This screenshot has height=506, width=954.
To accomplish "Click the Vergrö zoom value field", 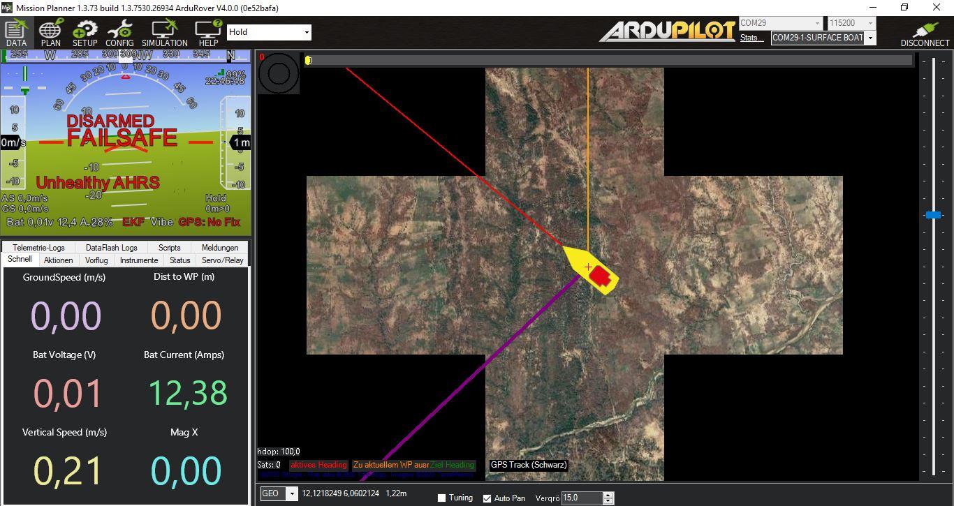I will click(581, 498).
